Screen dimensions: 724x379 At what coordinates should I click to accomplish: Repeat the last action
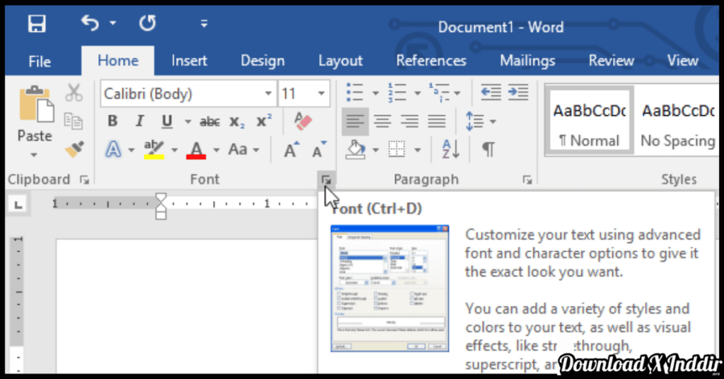pos(147,23)
